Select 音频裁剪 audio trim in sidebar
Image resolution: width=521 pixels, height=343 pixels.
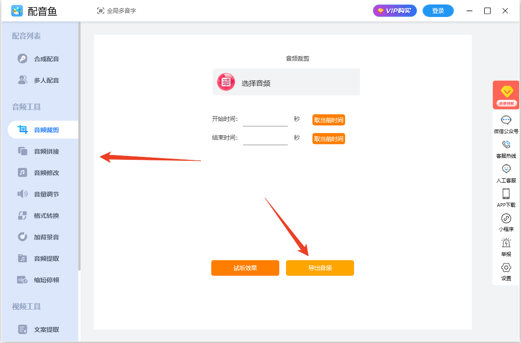pos(43,130)
